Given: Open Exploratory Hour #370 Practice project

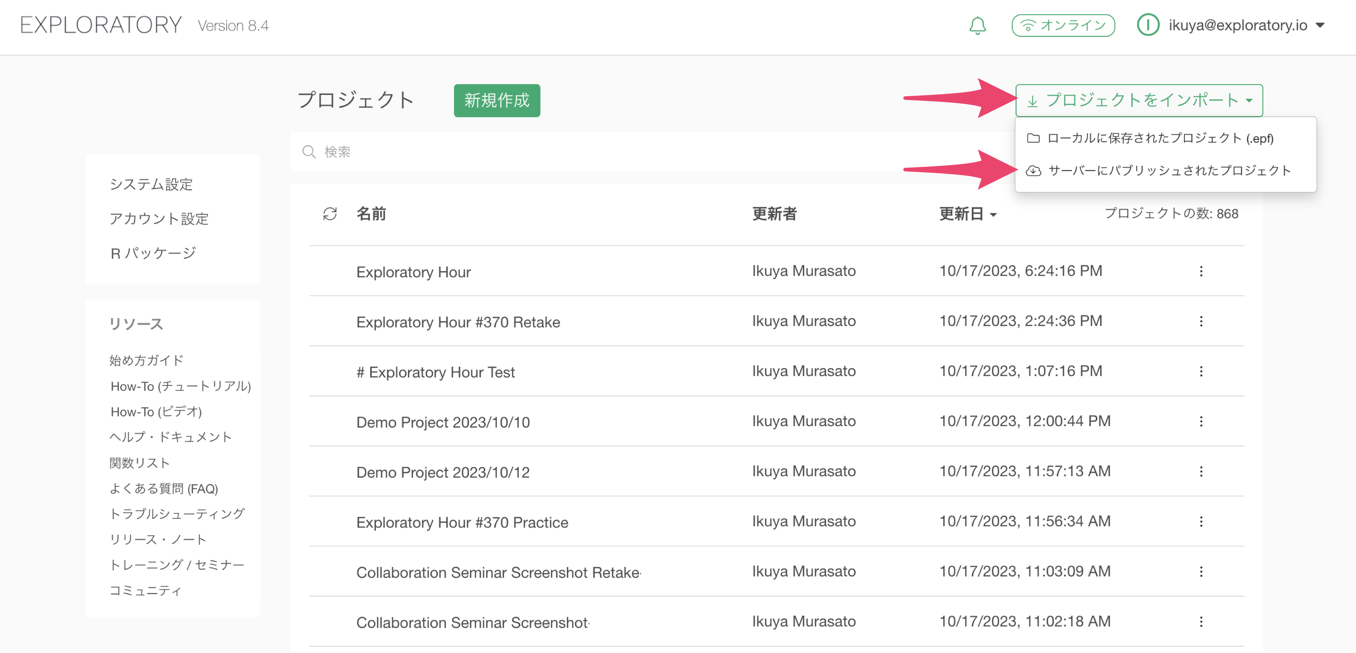Looking at the screenshot, I should point(462,522).
